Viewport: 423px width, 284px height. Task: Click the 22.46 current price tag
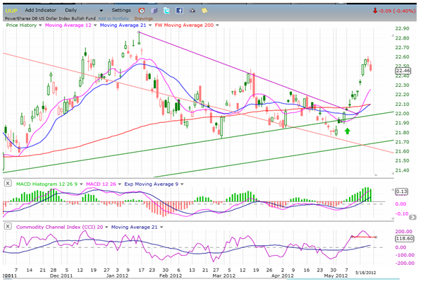[403, 71]
